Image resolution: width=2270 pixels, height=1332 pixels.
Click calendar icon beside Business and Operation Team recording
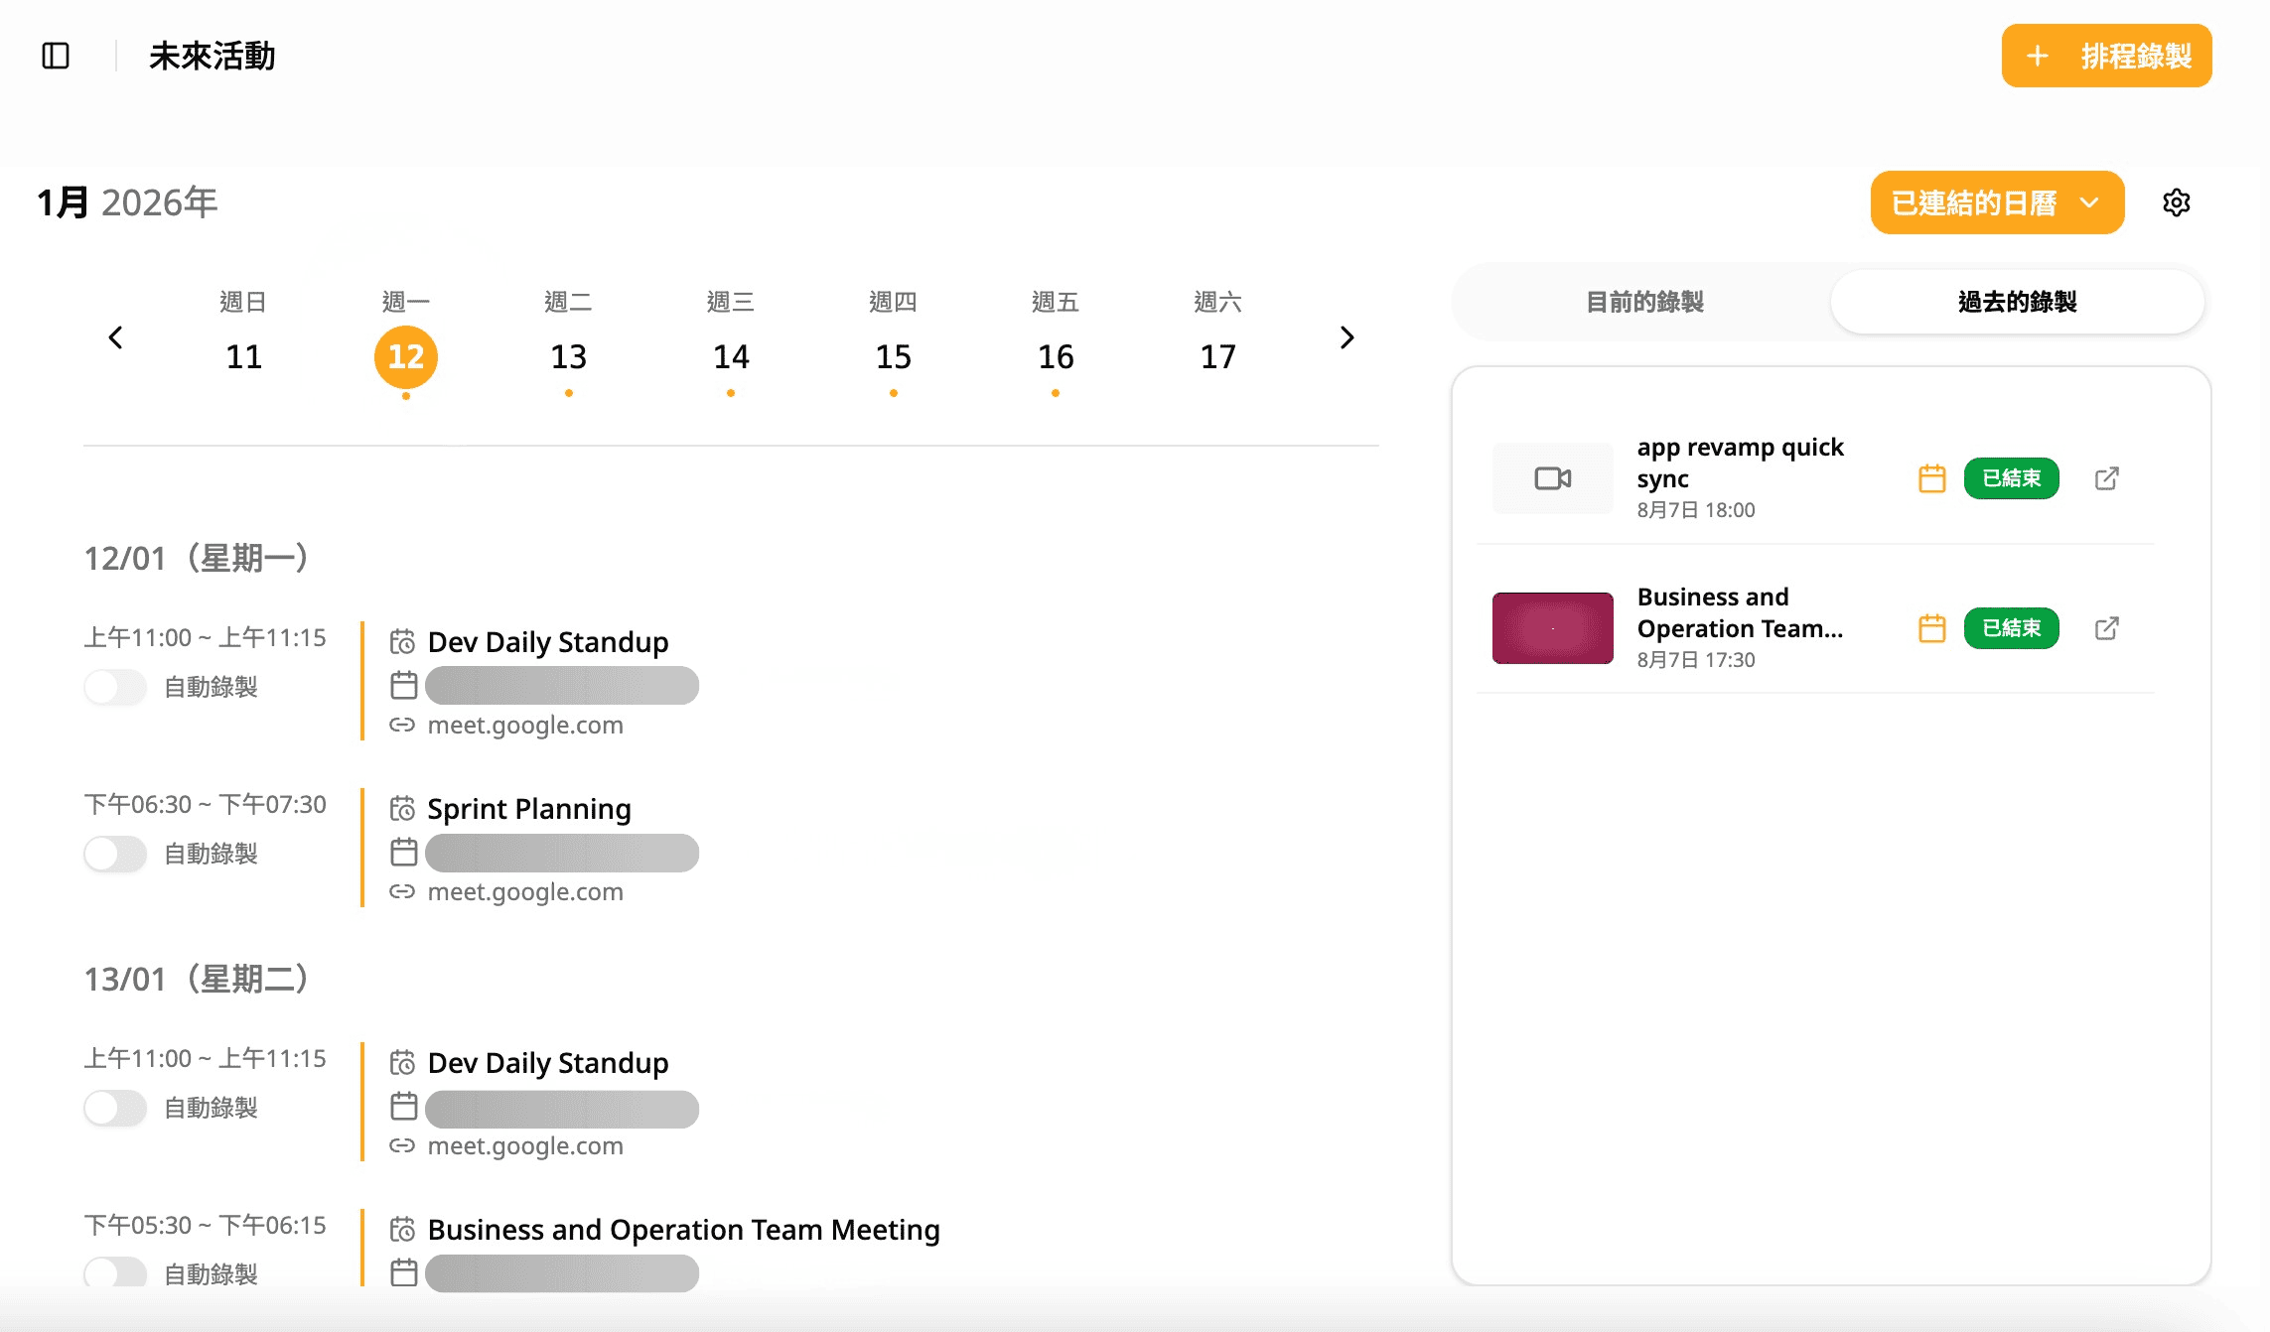[x=1931, y=628]
